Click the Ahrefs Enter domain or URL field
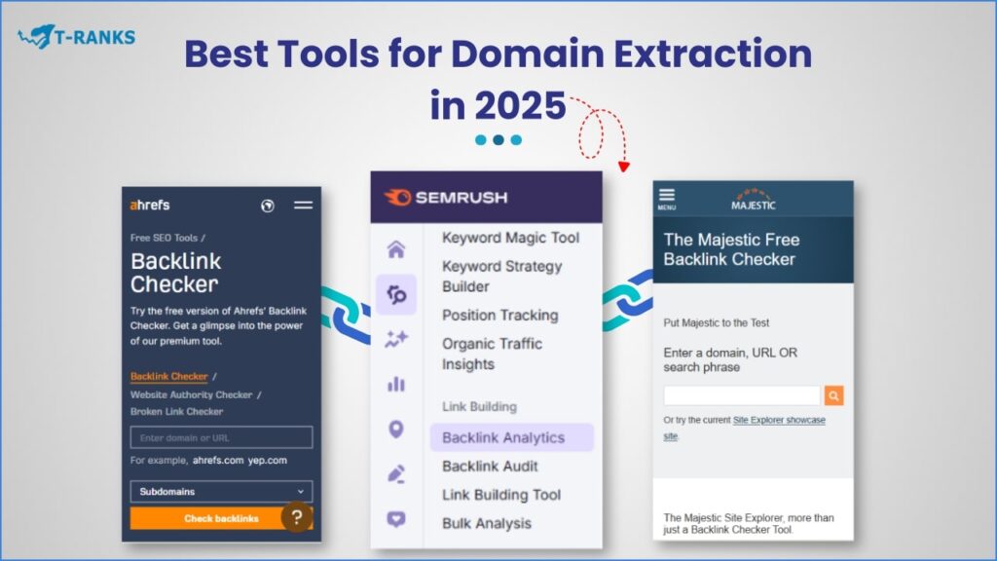 pos(221,437)
